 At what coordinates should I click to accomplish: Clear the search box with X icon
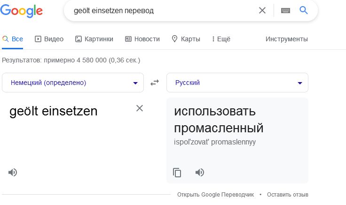[262, 10]
